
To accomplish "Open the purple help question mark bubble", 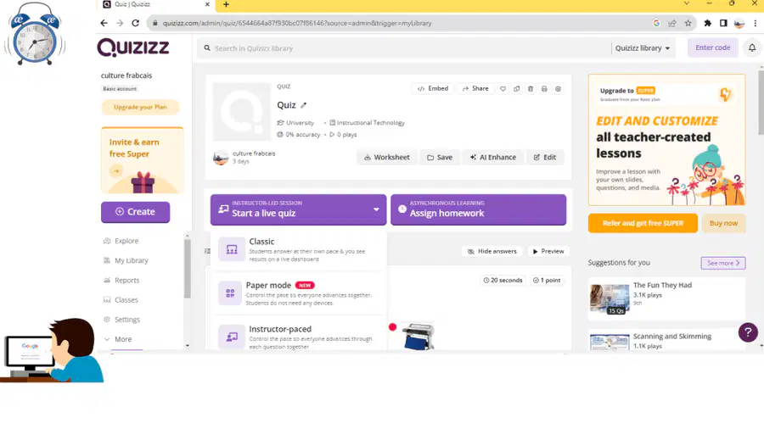I will point(748,332).
